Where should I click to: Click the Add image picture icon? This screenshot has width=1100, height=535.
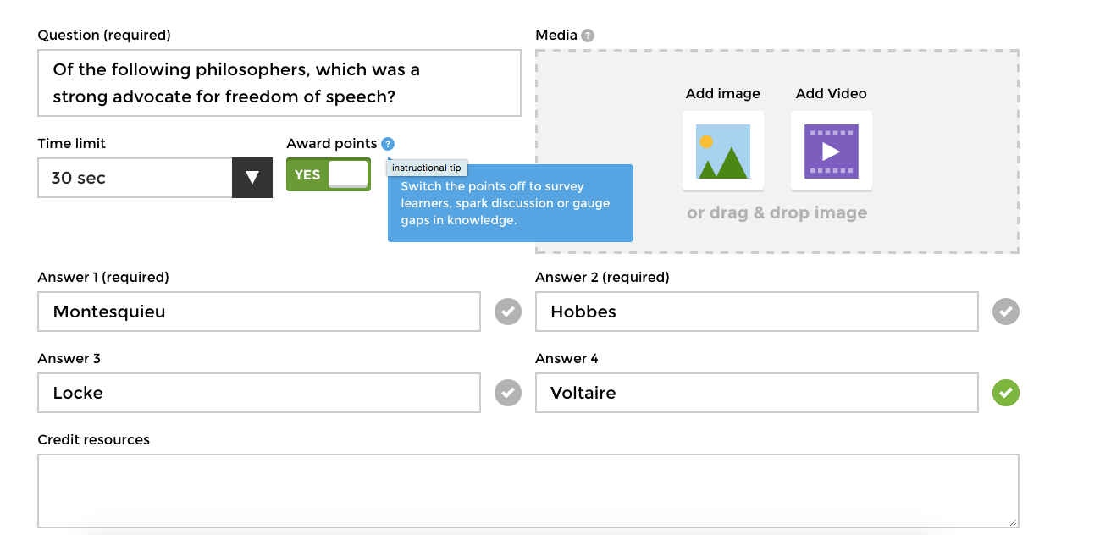coord(722,151)
